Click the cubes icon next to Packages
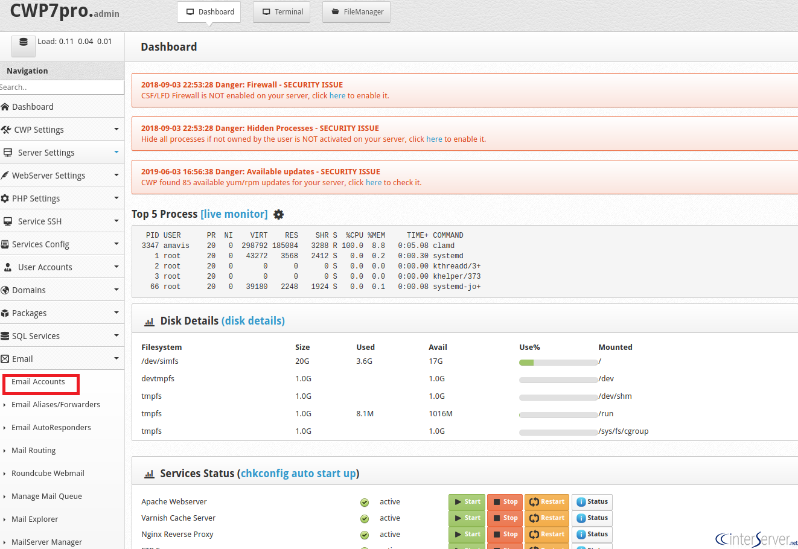This screenshot has height=549, width=798. [x=5, y=313]
